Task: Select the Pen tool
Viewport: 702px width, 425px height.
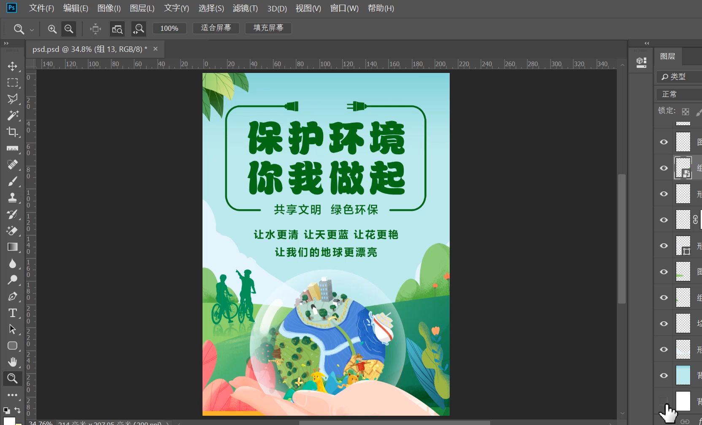Action: (13, 296)
